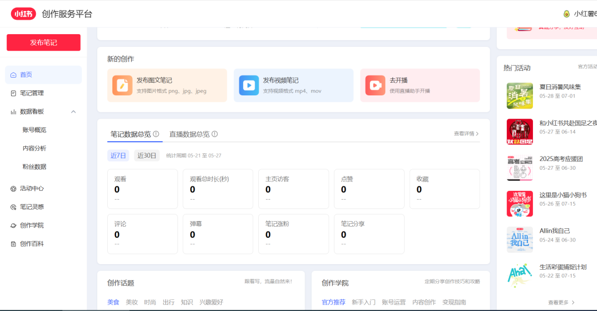The width and height of the screenshot is (597, 311).
Task: Select 内容创作 academy tab
Action: (424, 302)
